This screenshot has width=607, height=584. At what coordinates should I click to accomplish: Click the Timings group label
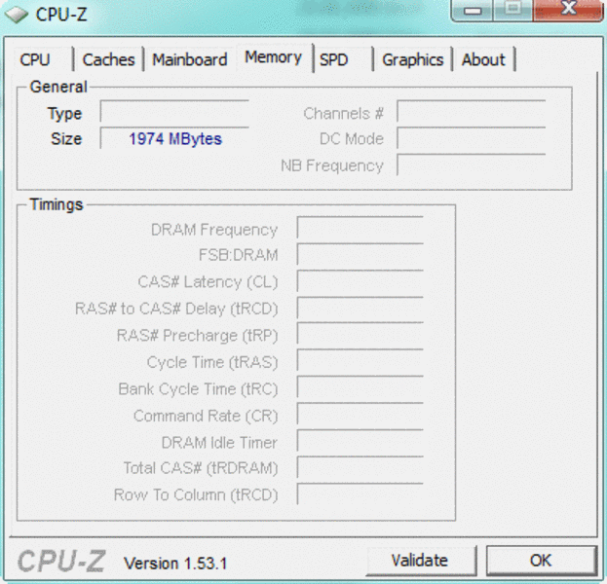pyautogui.click(x=57, y=204)
